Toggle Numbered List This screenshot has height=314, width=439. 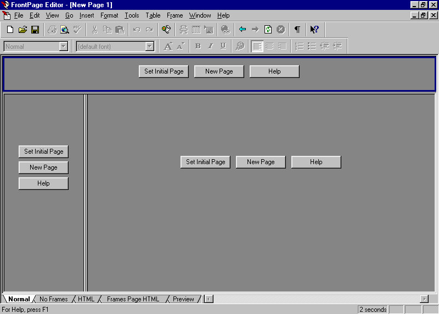pos(299,46)
